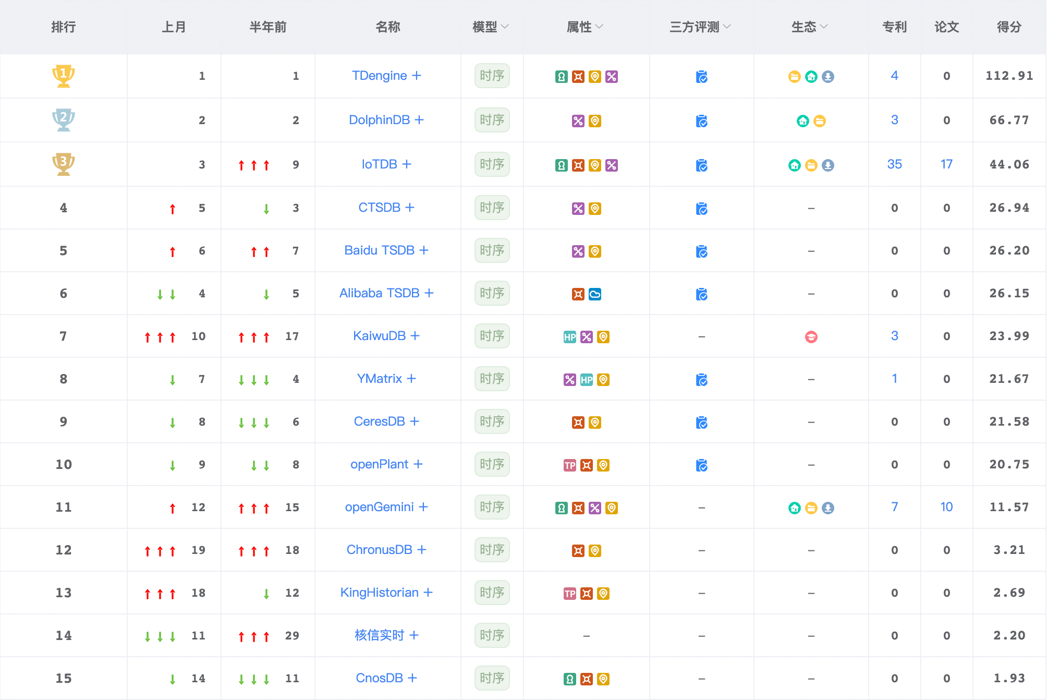1047x700 pixels.
Task: Click Alibaba TSDB's blue cloud attribute icon
Action: point(595,294)
